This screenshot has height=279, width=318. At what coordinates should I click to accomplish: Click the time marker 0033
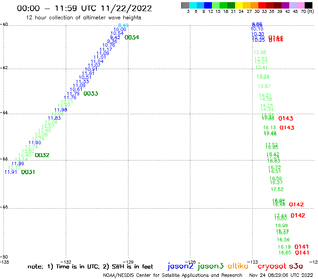91,94
